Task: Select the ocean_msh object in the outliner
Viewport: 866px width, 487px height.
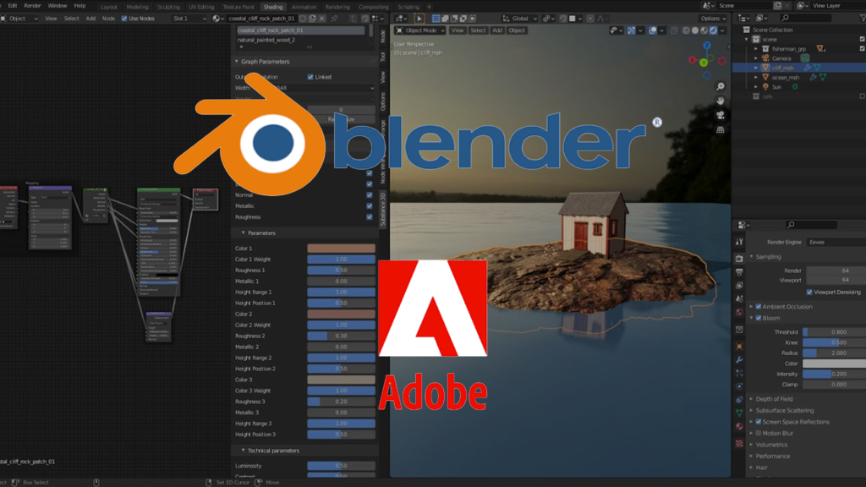Action: coord(786,78)
